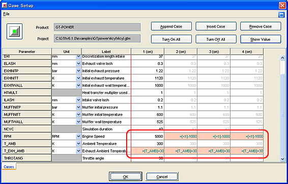Open unit dropdown for MUFFINITT row
This screenshot has width=288, height=184.
click(x=78, y=115)
